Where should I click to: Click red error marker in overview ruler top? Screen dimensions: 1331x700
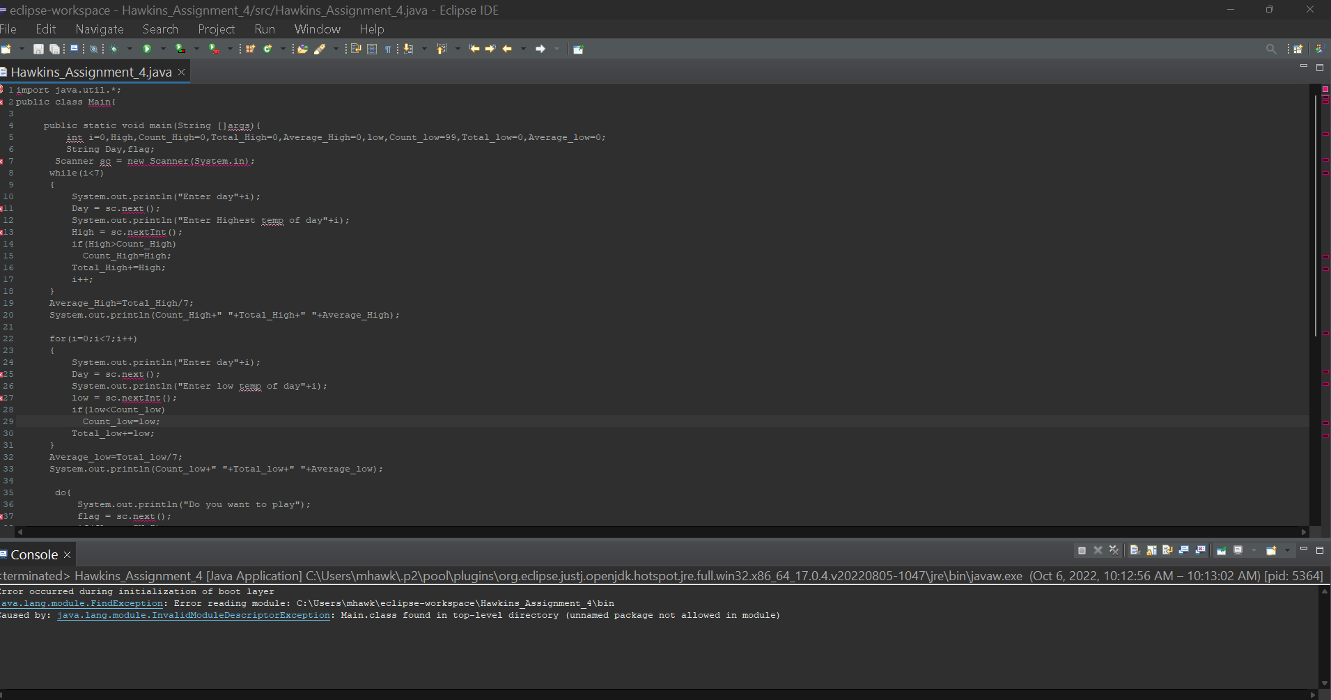[x=1325, y=89]
